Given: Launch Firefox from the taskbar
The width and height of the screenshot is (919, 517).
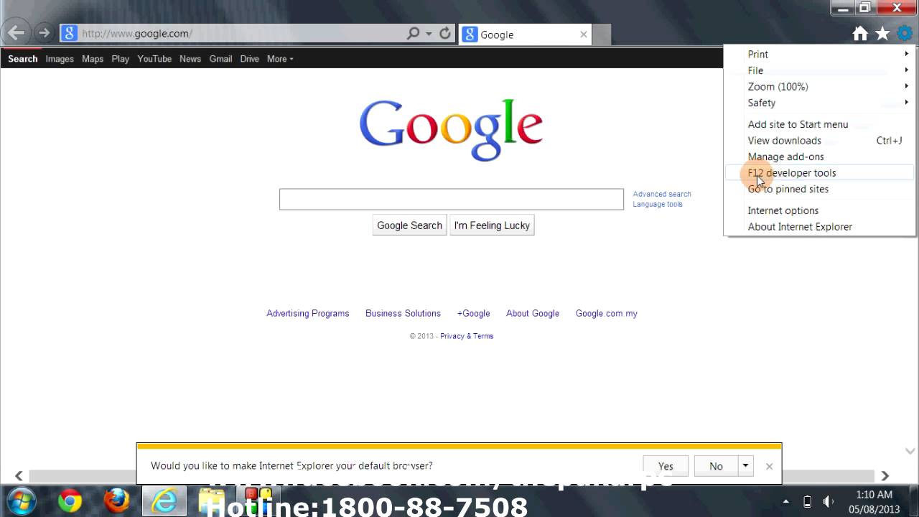Looking at the screenshot, I should pos(116,500).
